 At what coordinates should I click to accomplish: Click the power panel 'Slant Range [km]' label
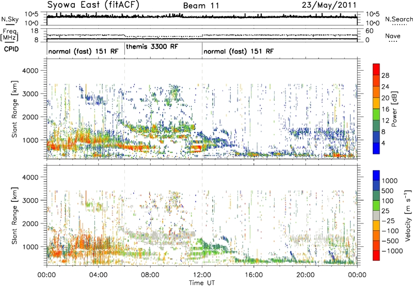pyautogui.click(x=14, y=109)
